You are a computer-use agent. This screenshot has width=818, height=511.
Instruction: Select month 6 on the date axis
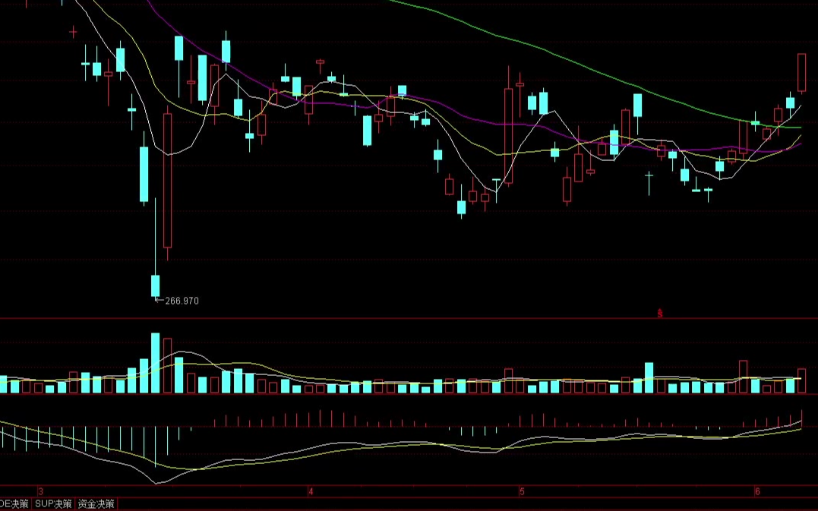pyautogui.click(x=757, y=492)
